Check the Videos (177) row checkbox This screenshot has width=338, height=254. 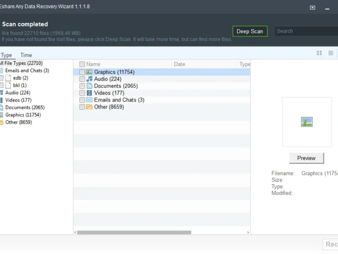(82, 93)
